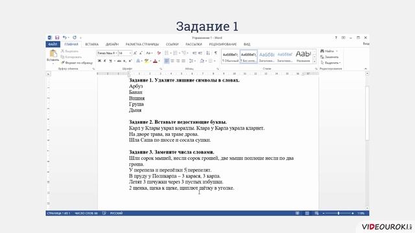Image resolution: width=415 pixels, height=233 pixels.
Task: Select Align Left paragraph alignment
Action: click(167, 61)
